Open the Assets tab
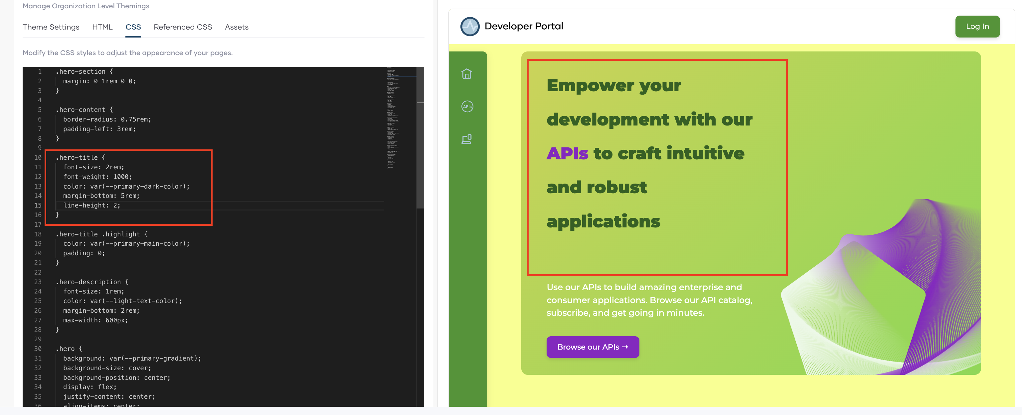The width and height of the screenshot is (1022, 415). 237,27
